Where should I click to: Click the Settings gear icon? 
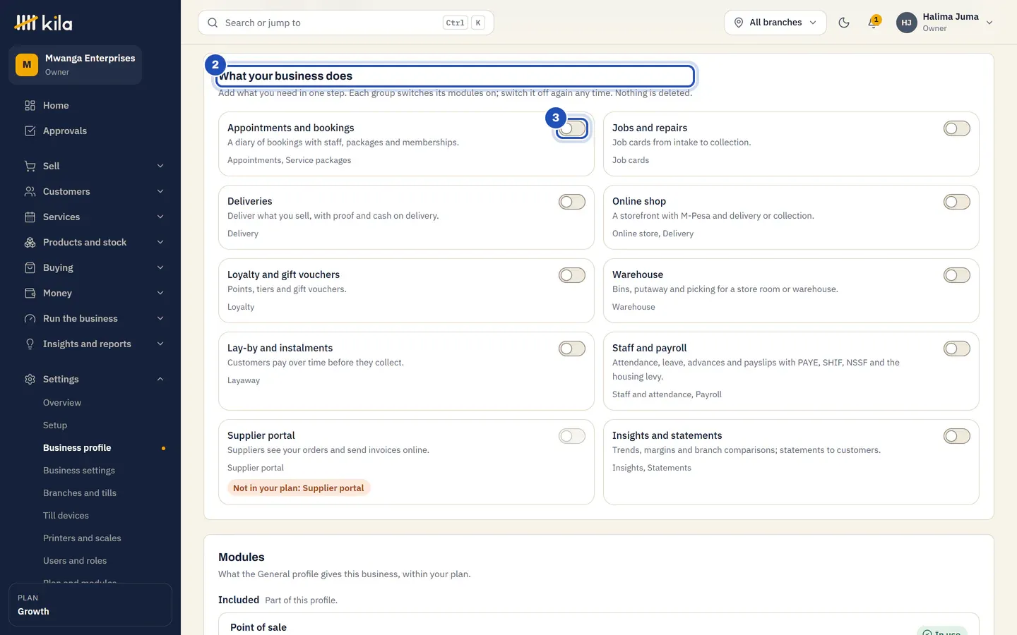30,379
